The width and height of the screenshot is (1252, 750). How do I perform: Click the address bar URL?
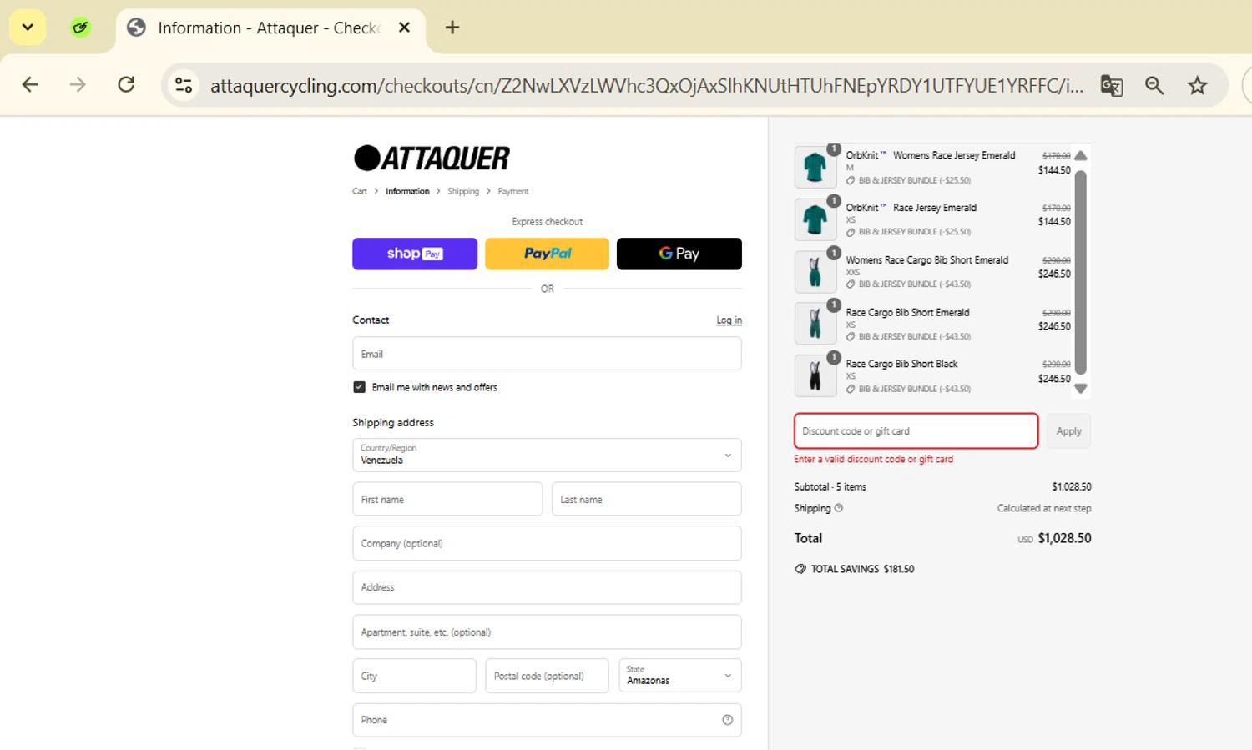[647, 85]
